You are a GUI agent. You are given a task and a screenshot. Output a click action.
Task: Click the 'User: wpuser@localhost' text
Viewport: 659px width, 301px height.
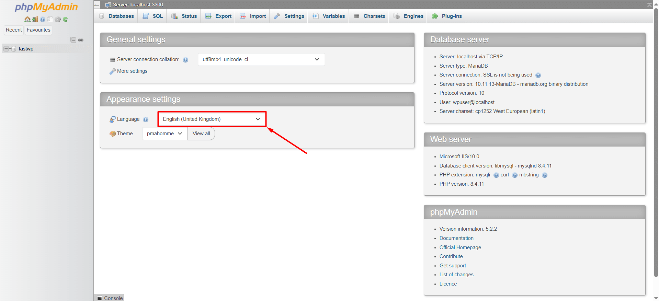pos(467,102)
